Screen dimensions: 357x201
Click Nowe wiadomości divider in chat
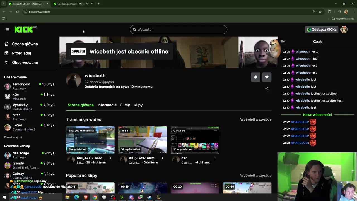pyautogui.click(x=317, y=115)
